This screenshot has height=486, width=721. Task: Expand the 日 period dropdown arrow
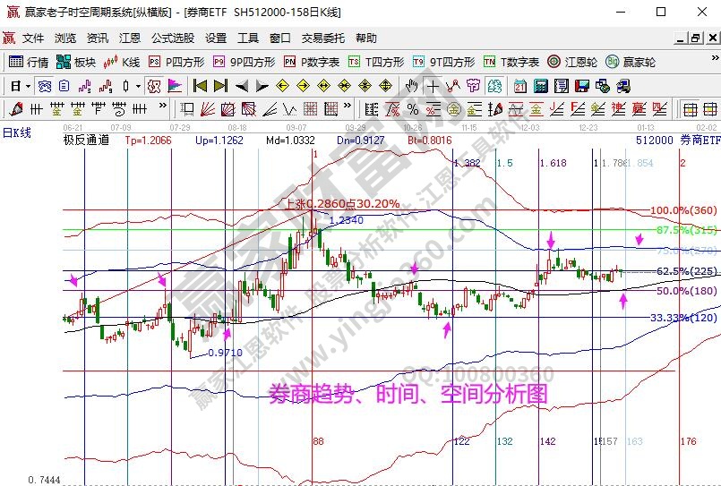point(28,86)
